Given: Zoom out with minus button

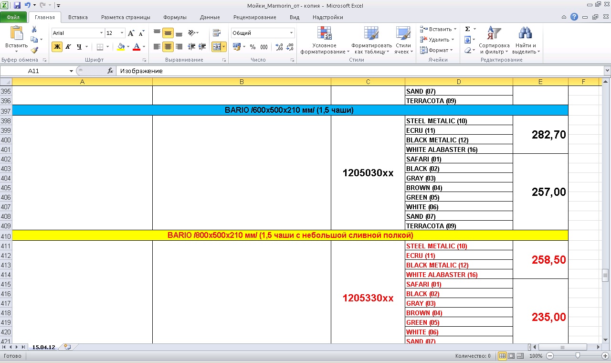Looking at the screenshot, I should (550, 356).
